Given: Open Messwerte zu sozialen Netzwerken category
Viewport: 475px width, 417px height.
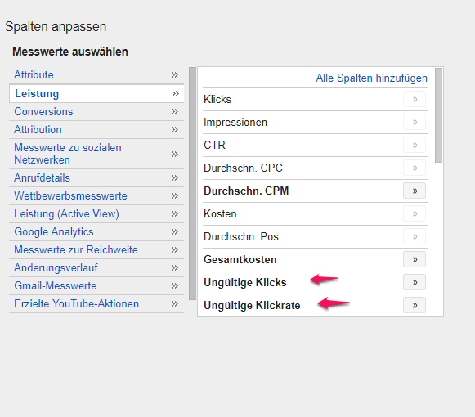Looking at the screenshot, I should 96,154.
